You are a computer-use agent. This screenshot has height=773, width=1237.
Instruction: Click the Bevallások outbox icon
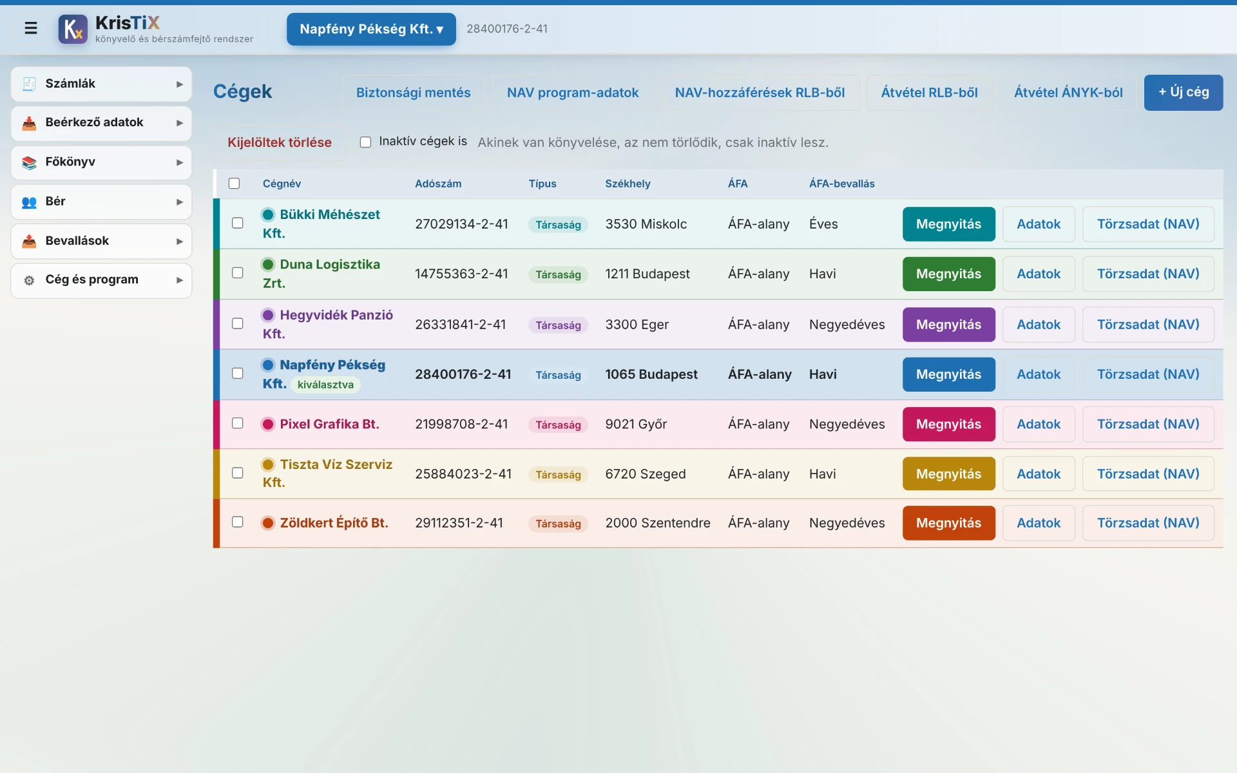(x=29, y=241)
